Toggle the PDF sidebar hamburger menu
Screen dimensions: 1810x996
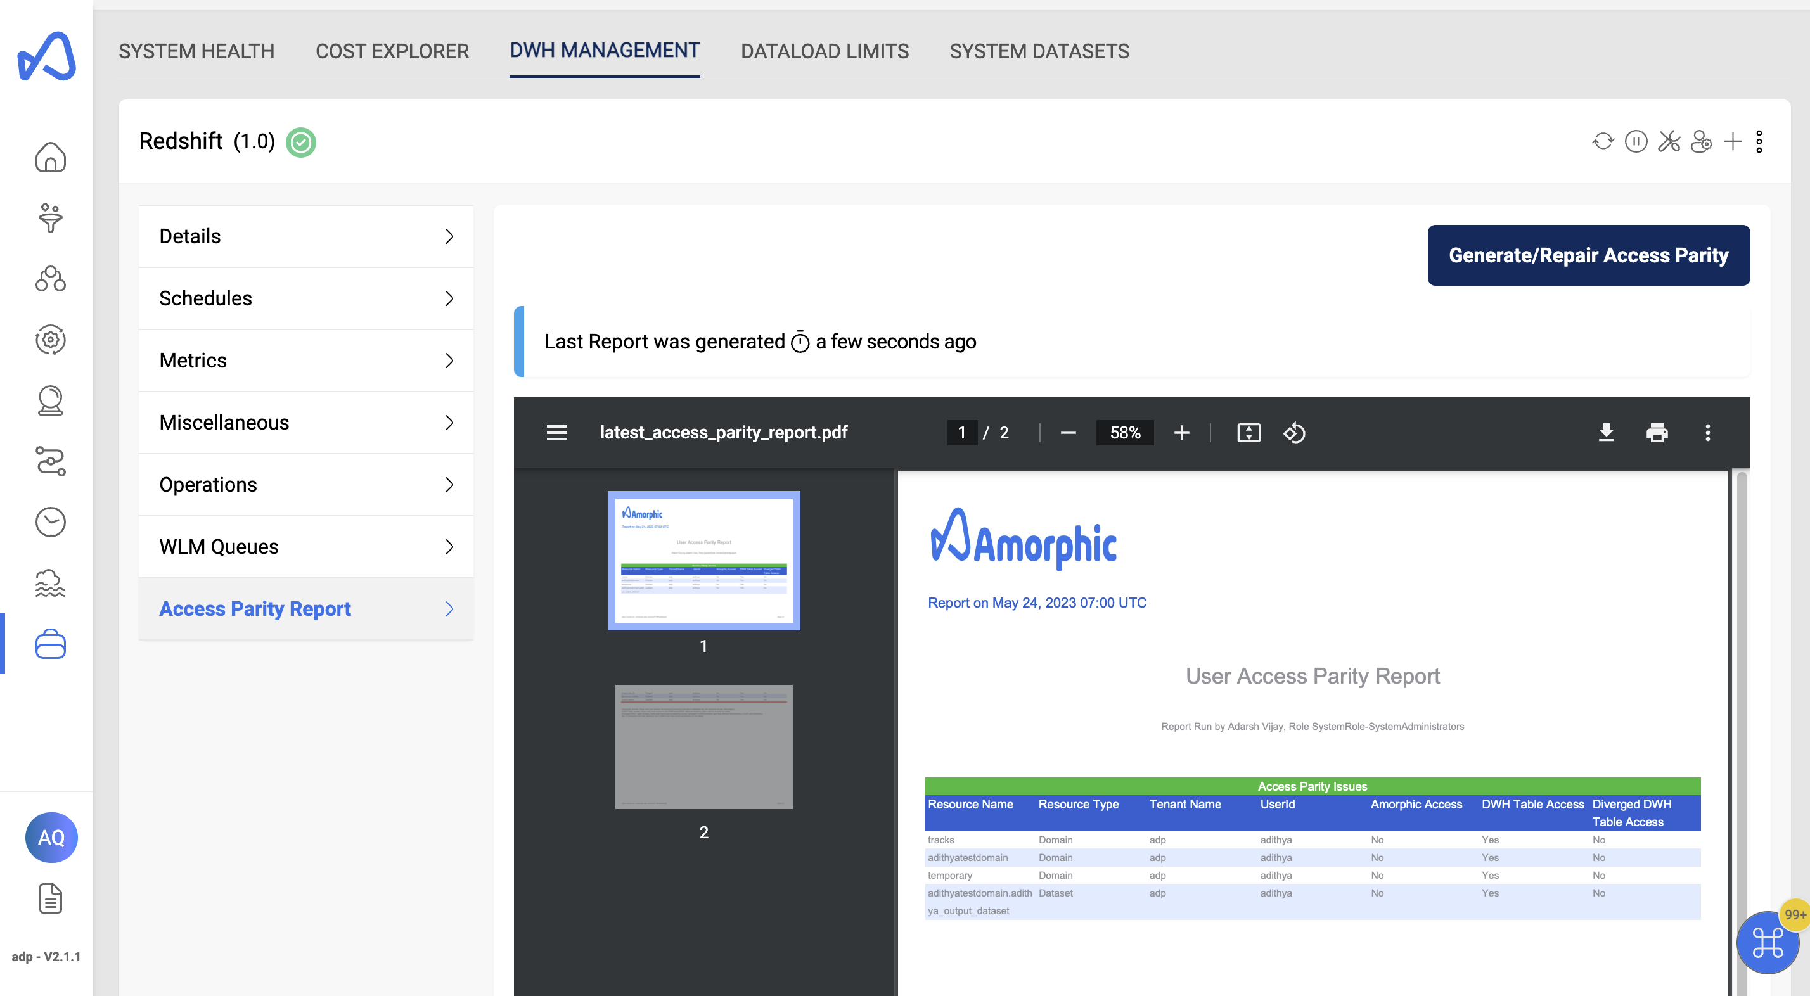tap(556, 433)
